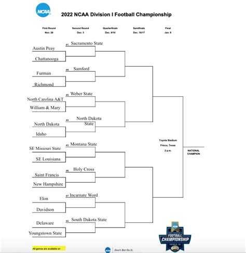
Task: Click the Youngstown State team entry
Action: pos(45,233)
